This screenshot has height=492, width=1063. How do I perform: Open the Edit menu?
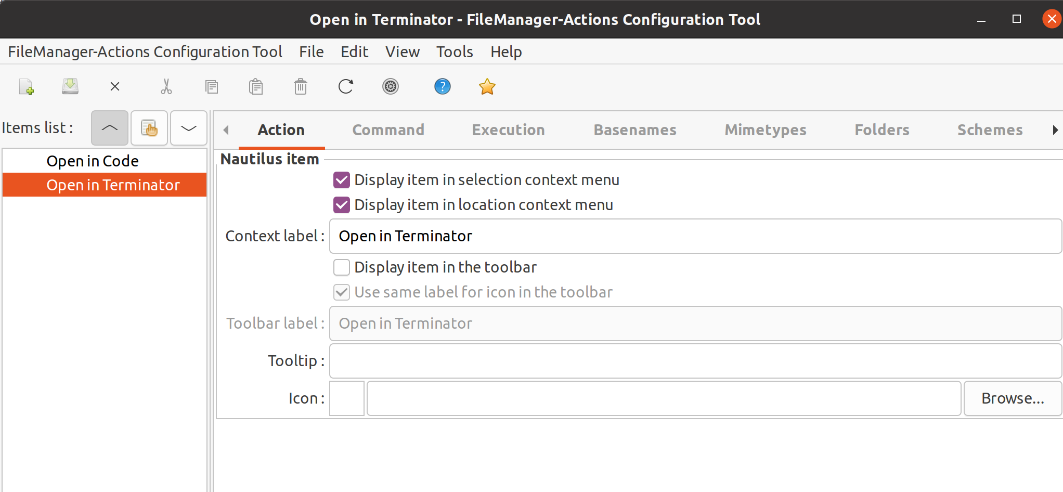pos(355,51)
